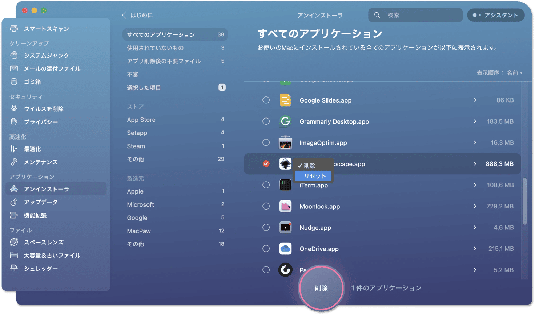Expand details for Nudge.app

point(475,227)
